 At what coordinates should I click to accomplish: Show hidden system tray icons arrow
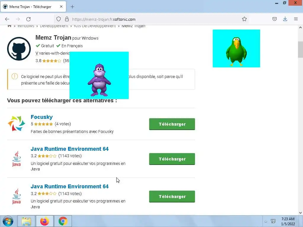click(266, 221)
